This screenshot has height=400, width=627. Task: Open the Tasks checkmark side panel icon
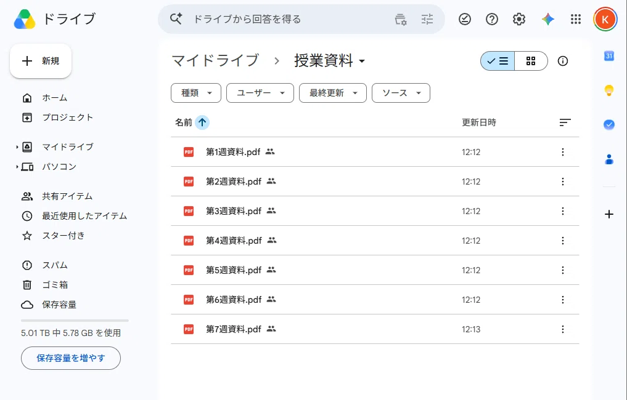[x=609, y=125]
